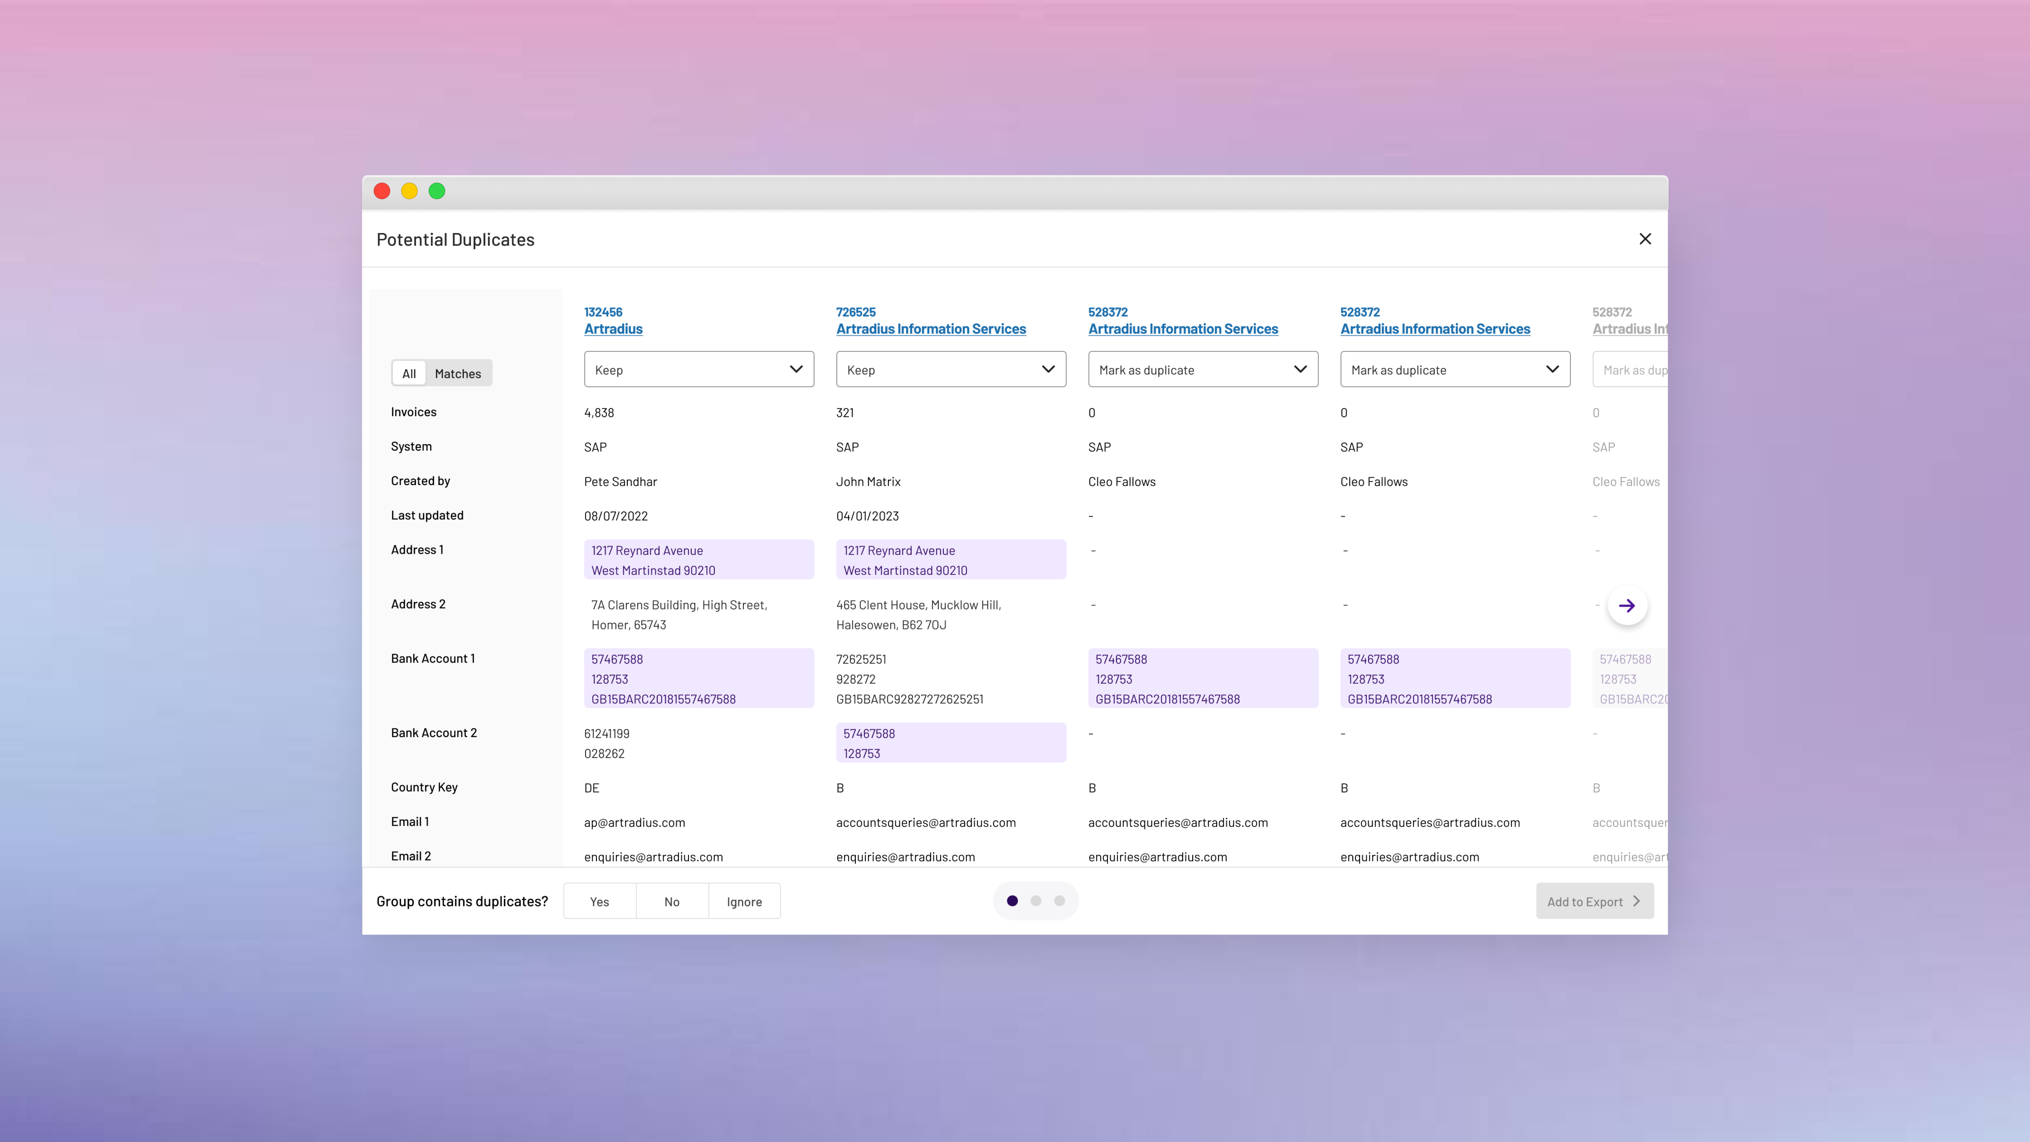This screenshot has height=1142, width=2030.
Task: Select Yes for group contains duplicates
Action: (x=600, y=901)
